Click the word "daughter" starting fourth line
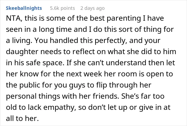This screenshot has width=187, height=126. pyautogui.click(x=22, y=52)
